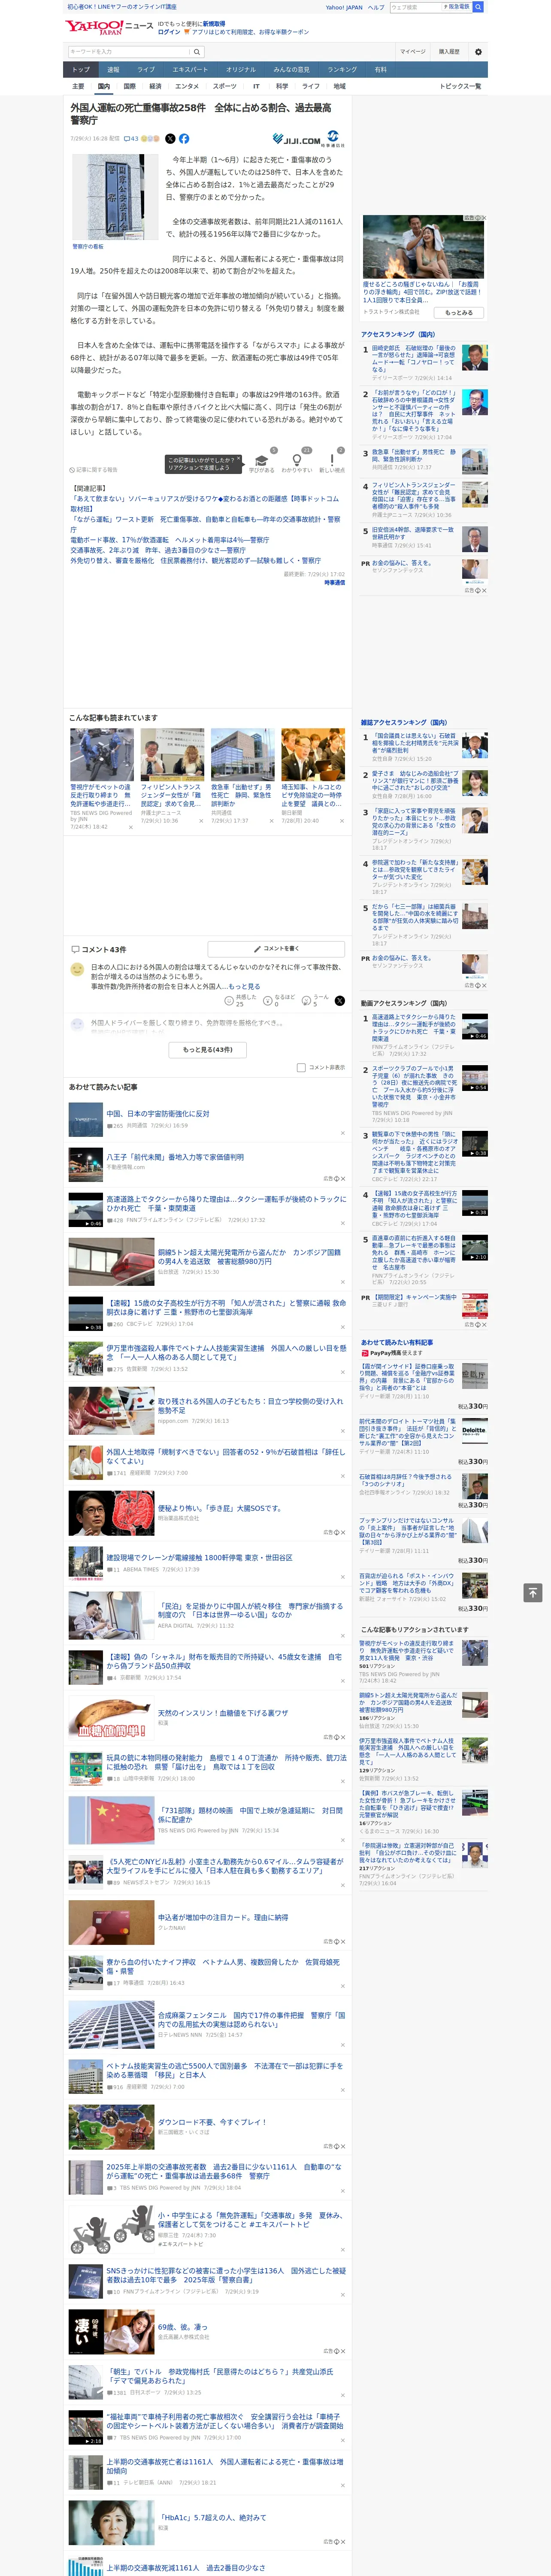
Task: Select 速報 tab in main navigation
Action: point(113,70)
